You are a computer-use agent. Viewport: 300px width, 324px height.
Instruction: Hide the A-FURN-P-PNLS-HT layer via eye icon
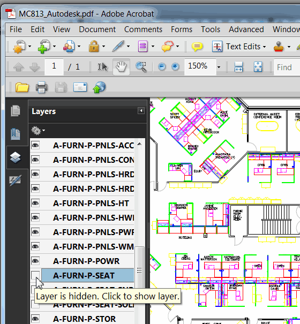[x=35, y=203]
